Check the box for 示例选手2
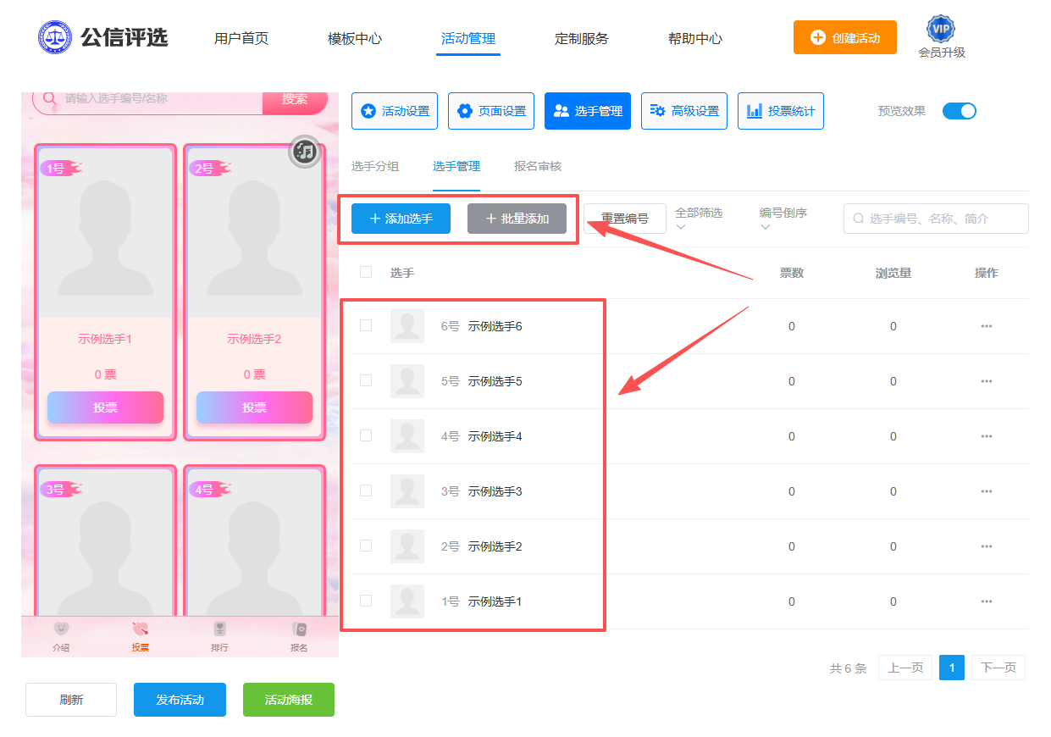 click(x=366, y=546)
